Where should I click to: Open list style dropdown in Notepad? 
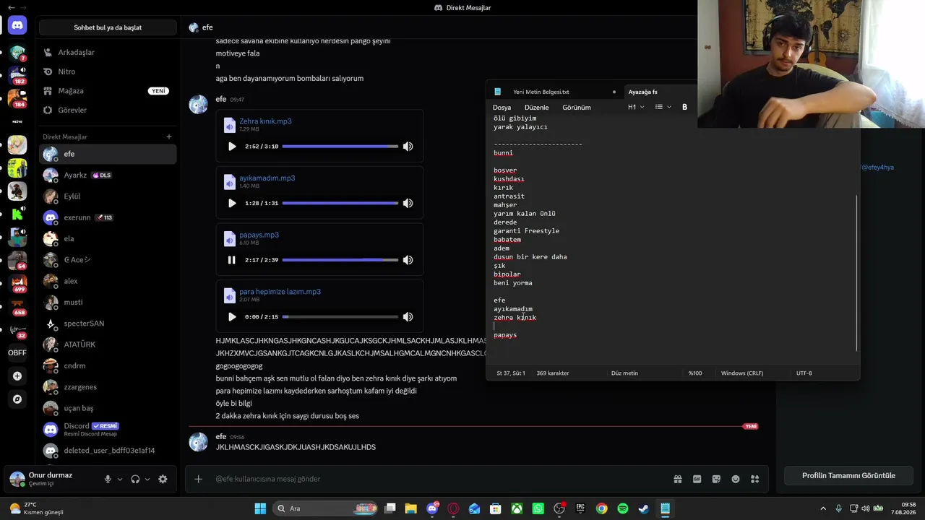click(663, 107)
